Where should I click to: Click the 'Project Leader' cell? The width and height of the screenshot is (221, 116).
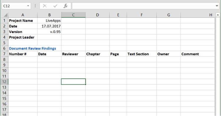point(23,37)
